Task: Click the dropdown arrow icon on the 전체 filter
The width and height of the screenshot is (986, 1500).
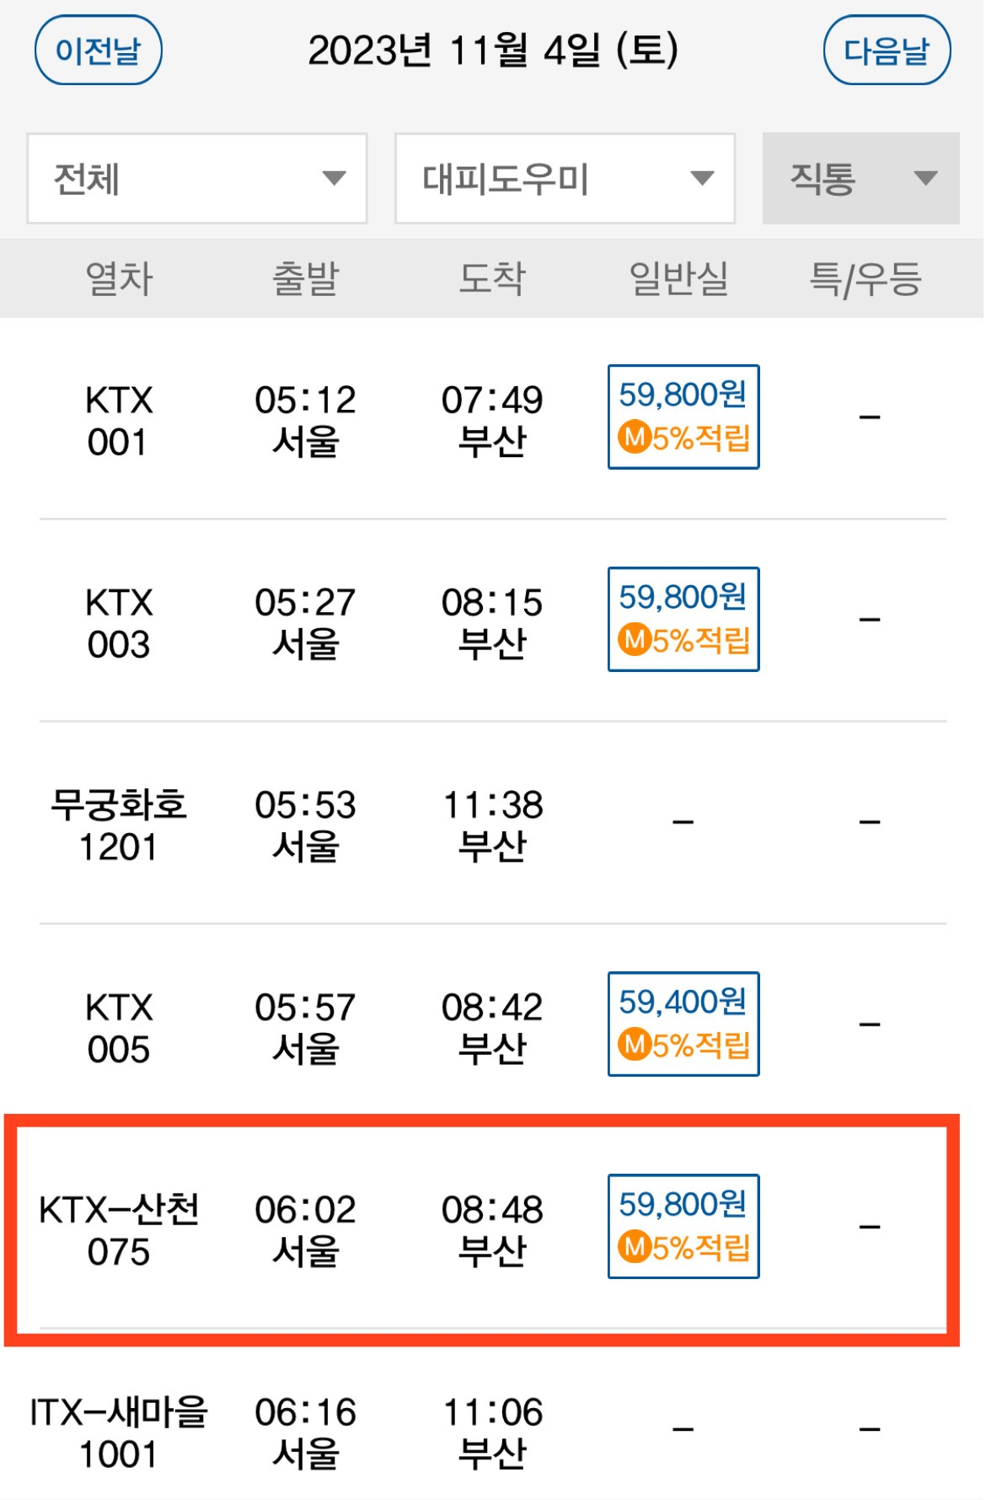Action: 336,179
